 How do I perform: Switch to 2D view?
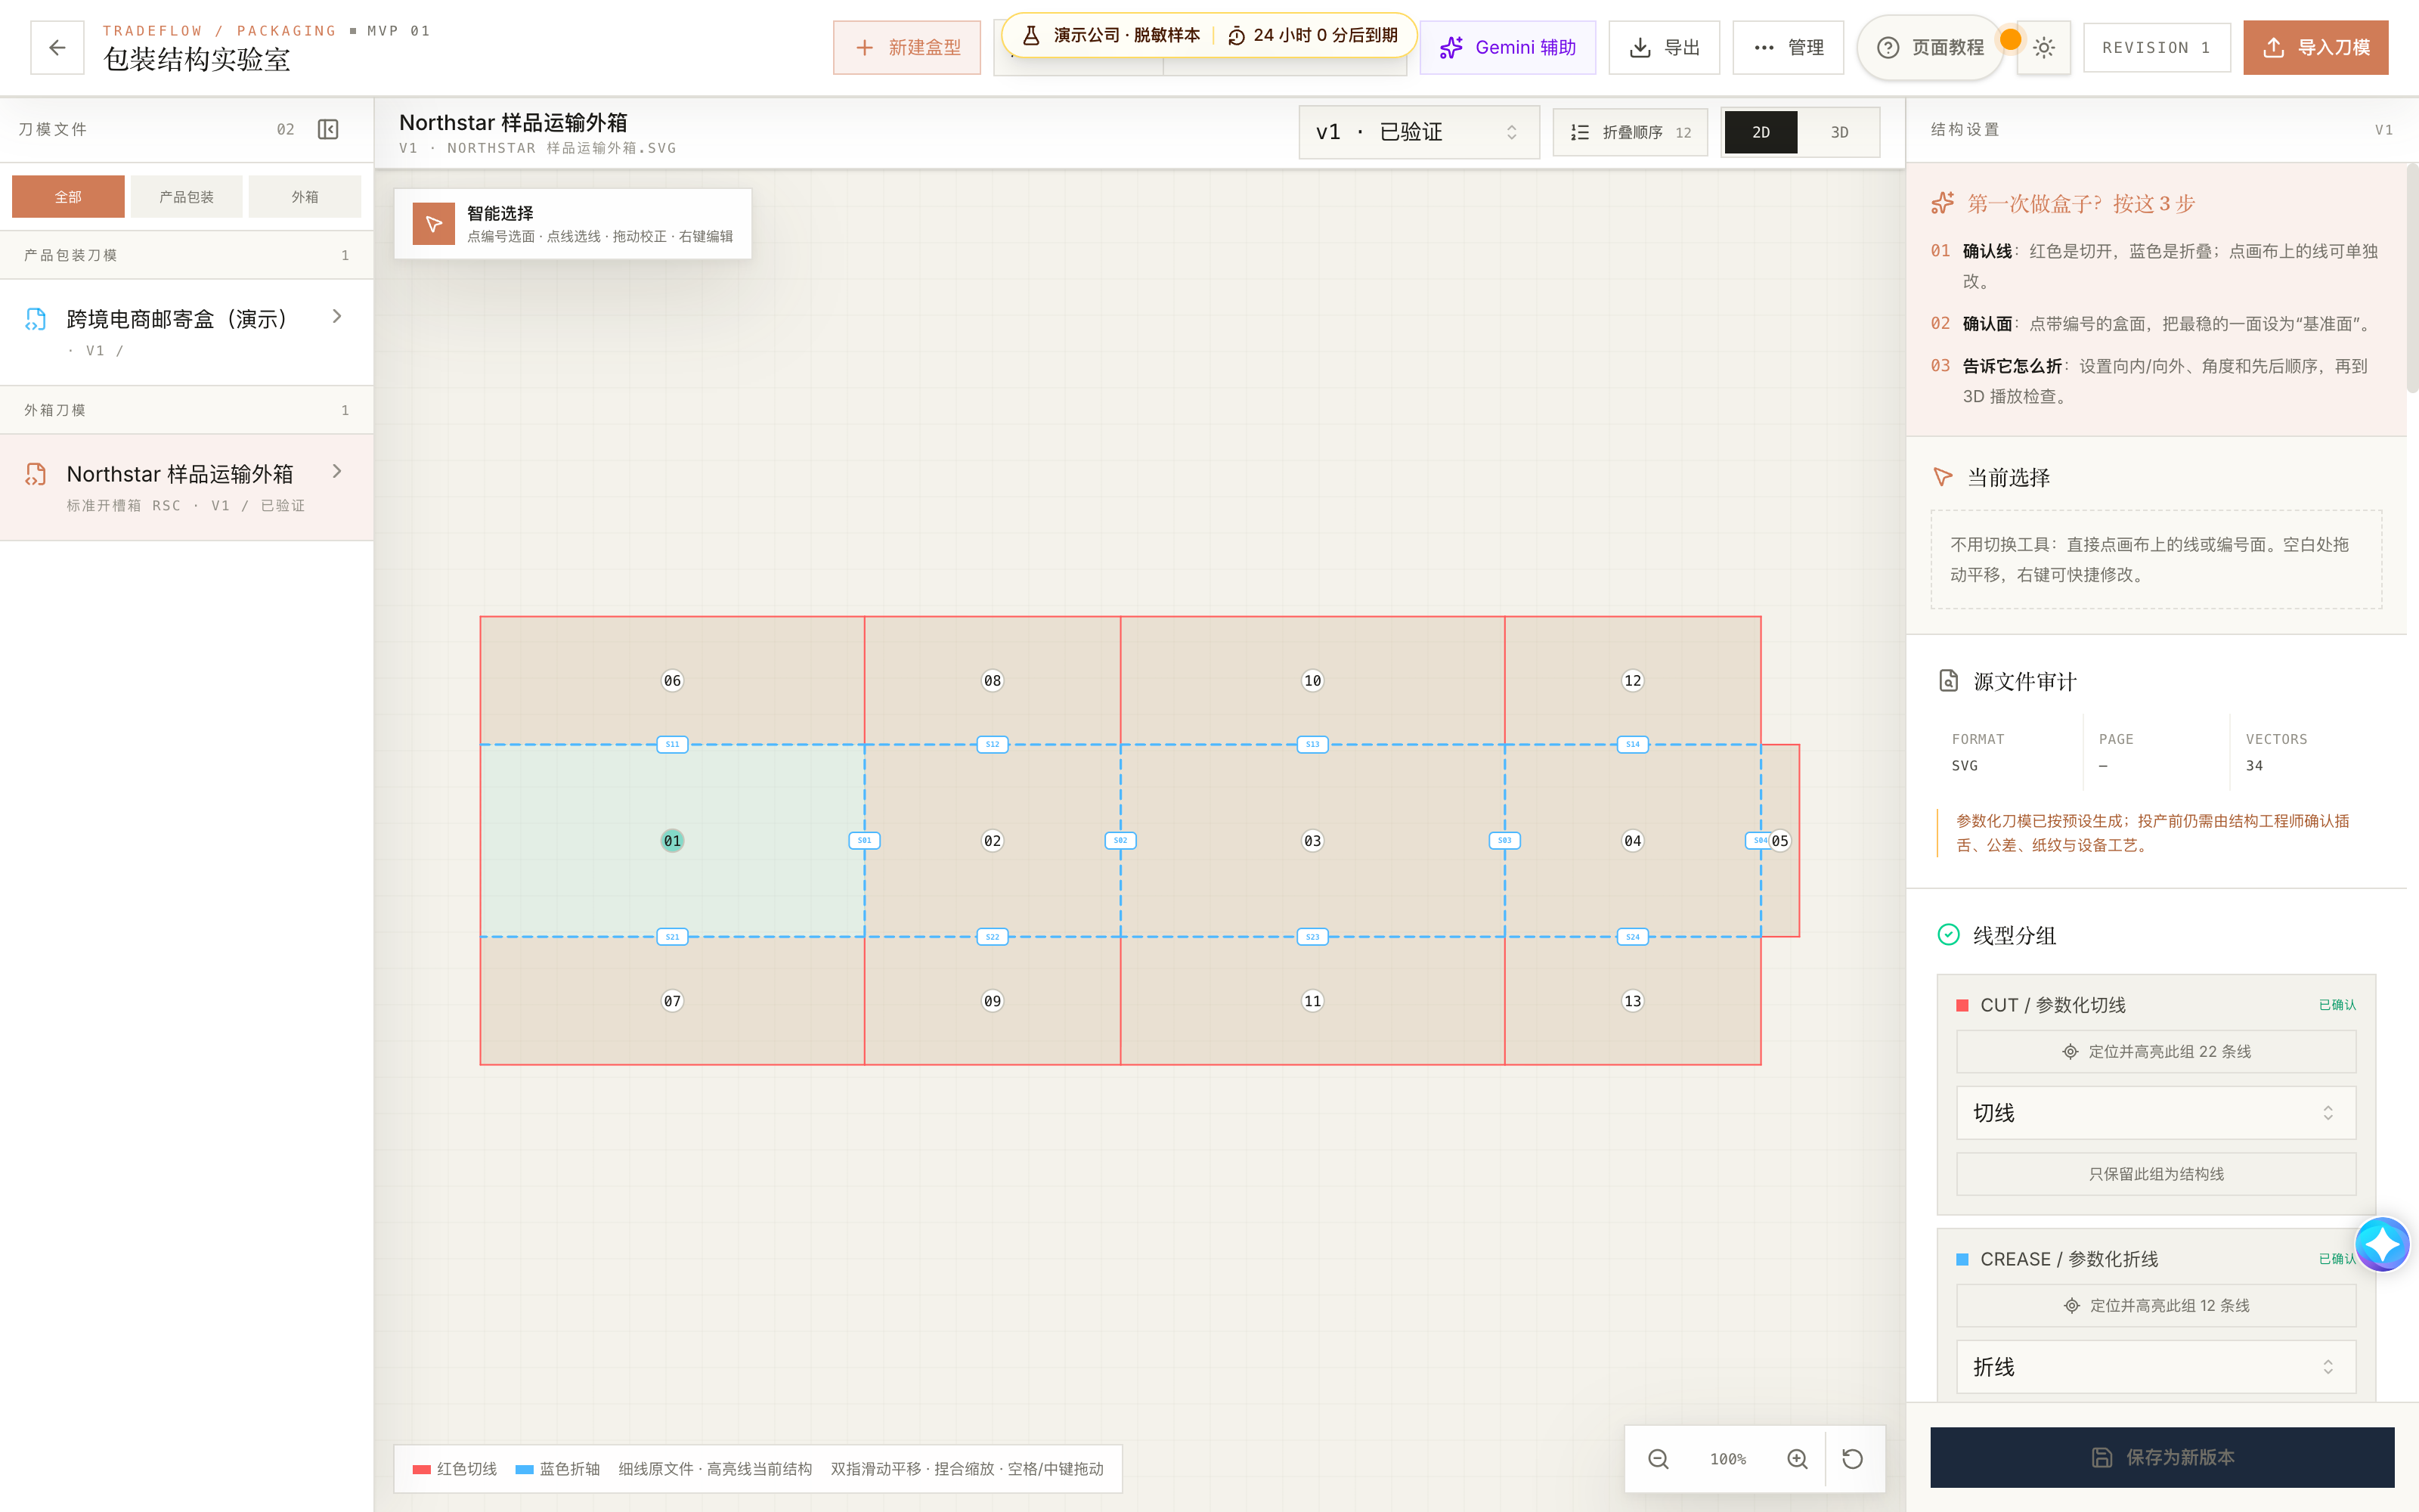click(x=1761, y=132)
